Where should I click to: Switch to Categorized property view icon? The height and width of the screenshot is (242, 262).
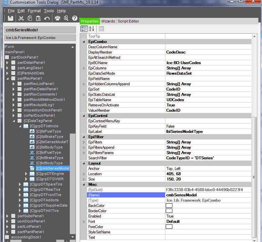tap(84, 29)
